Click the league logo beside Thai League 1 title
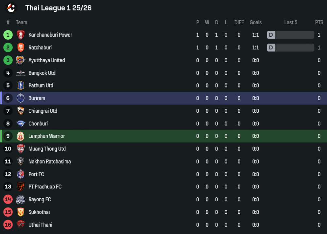Viewport: 327px width, 234px height. pyautogui.click(x=11, y=8)
